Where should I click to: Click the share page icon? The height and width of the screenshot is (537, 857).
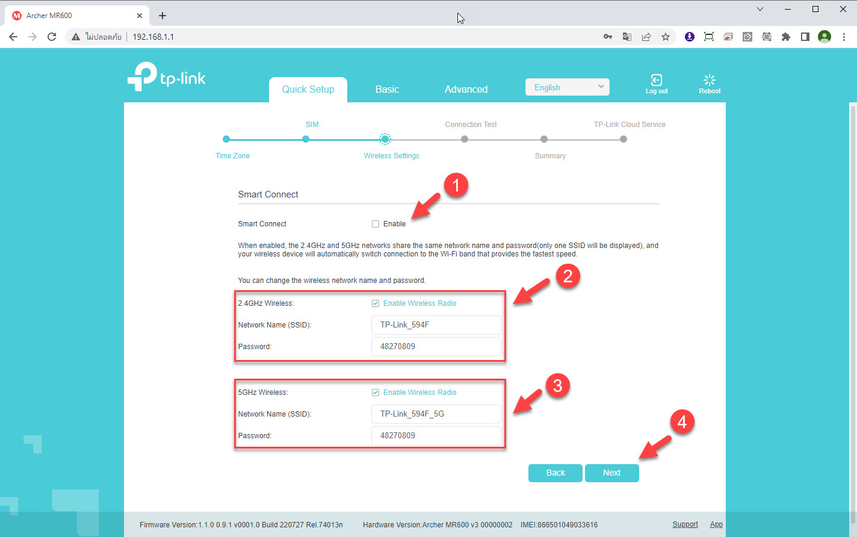646,37
